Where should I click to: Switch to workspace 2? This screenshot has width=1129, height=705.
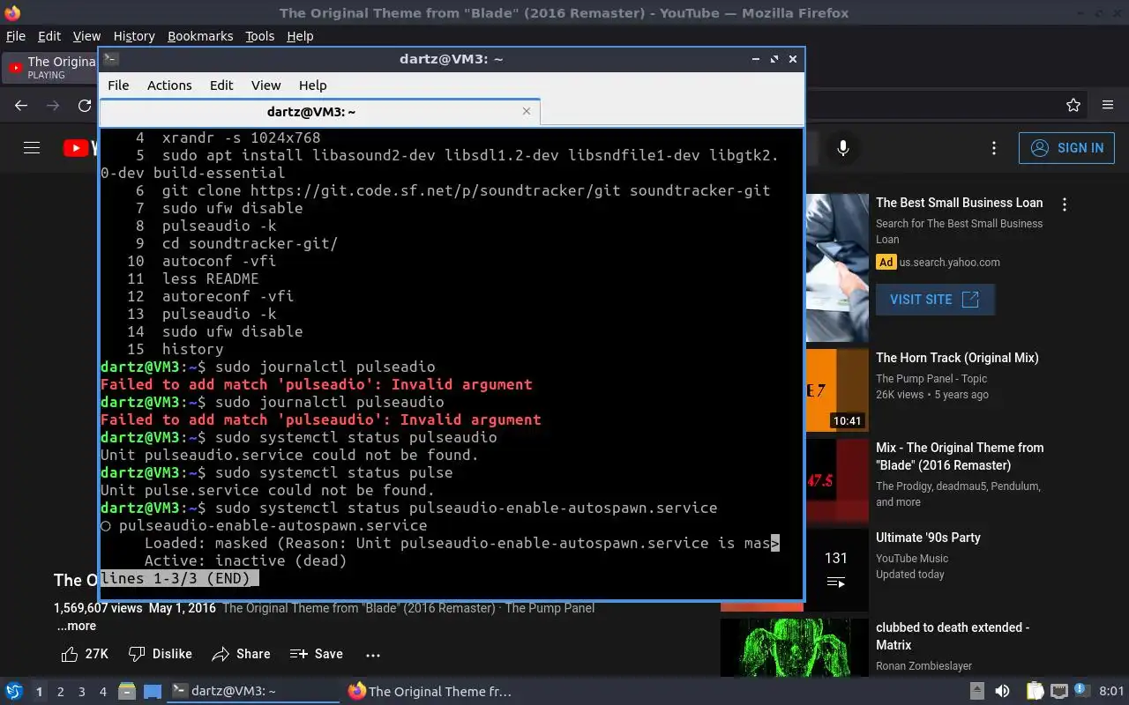click(x=60, y=692)
